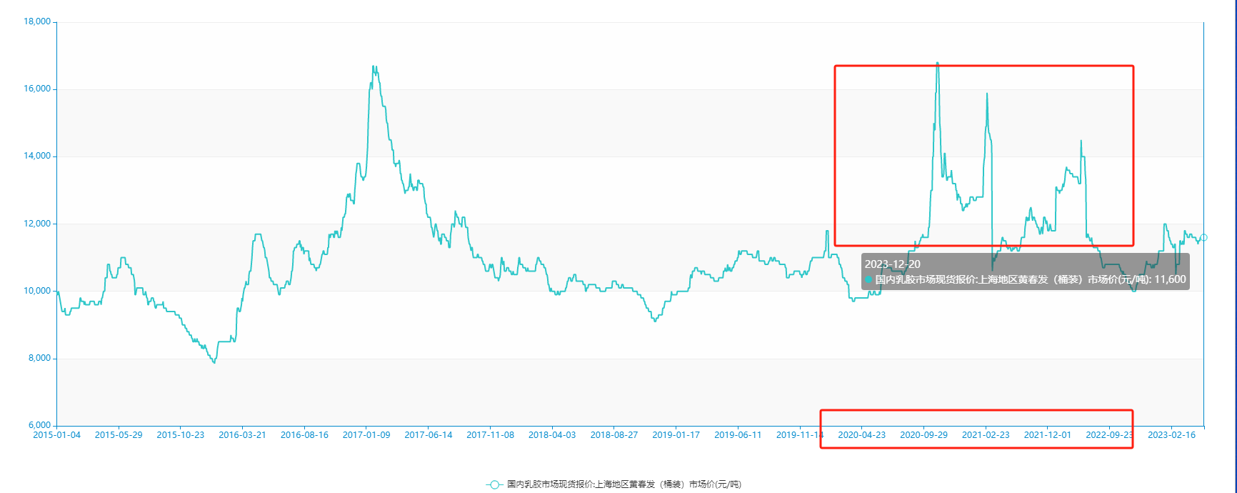Click the x-axis label 2021-02-23
The image size is (1237, 493).
[986, 434]
